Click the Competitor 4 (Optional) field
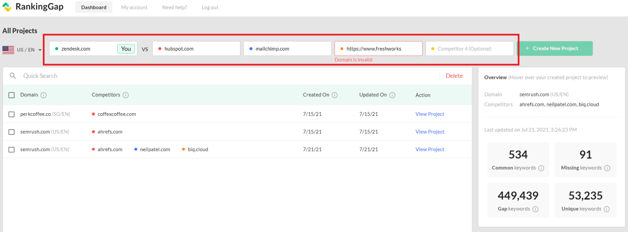Viewport: 628px width, 232px height. coord(470,49)
